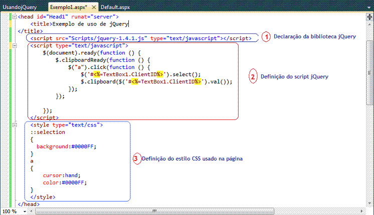Switch to the UsandojQuery tab

(20, 7)
